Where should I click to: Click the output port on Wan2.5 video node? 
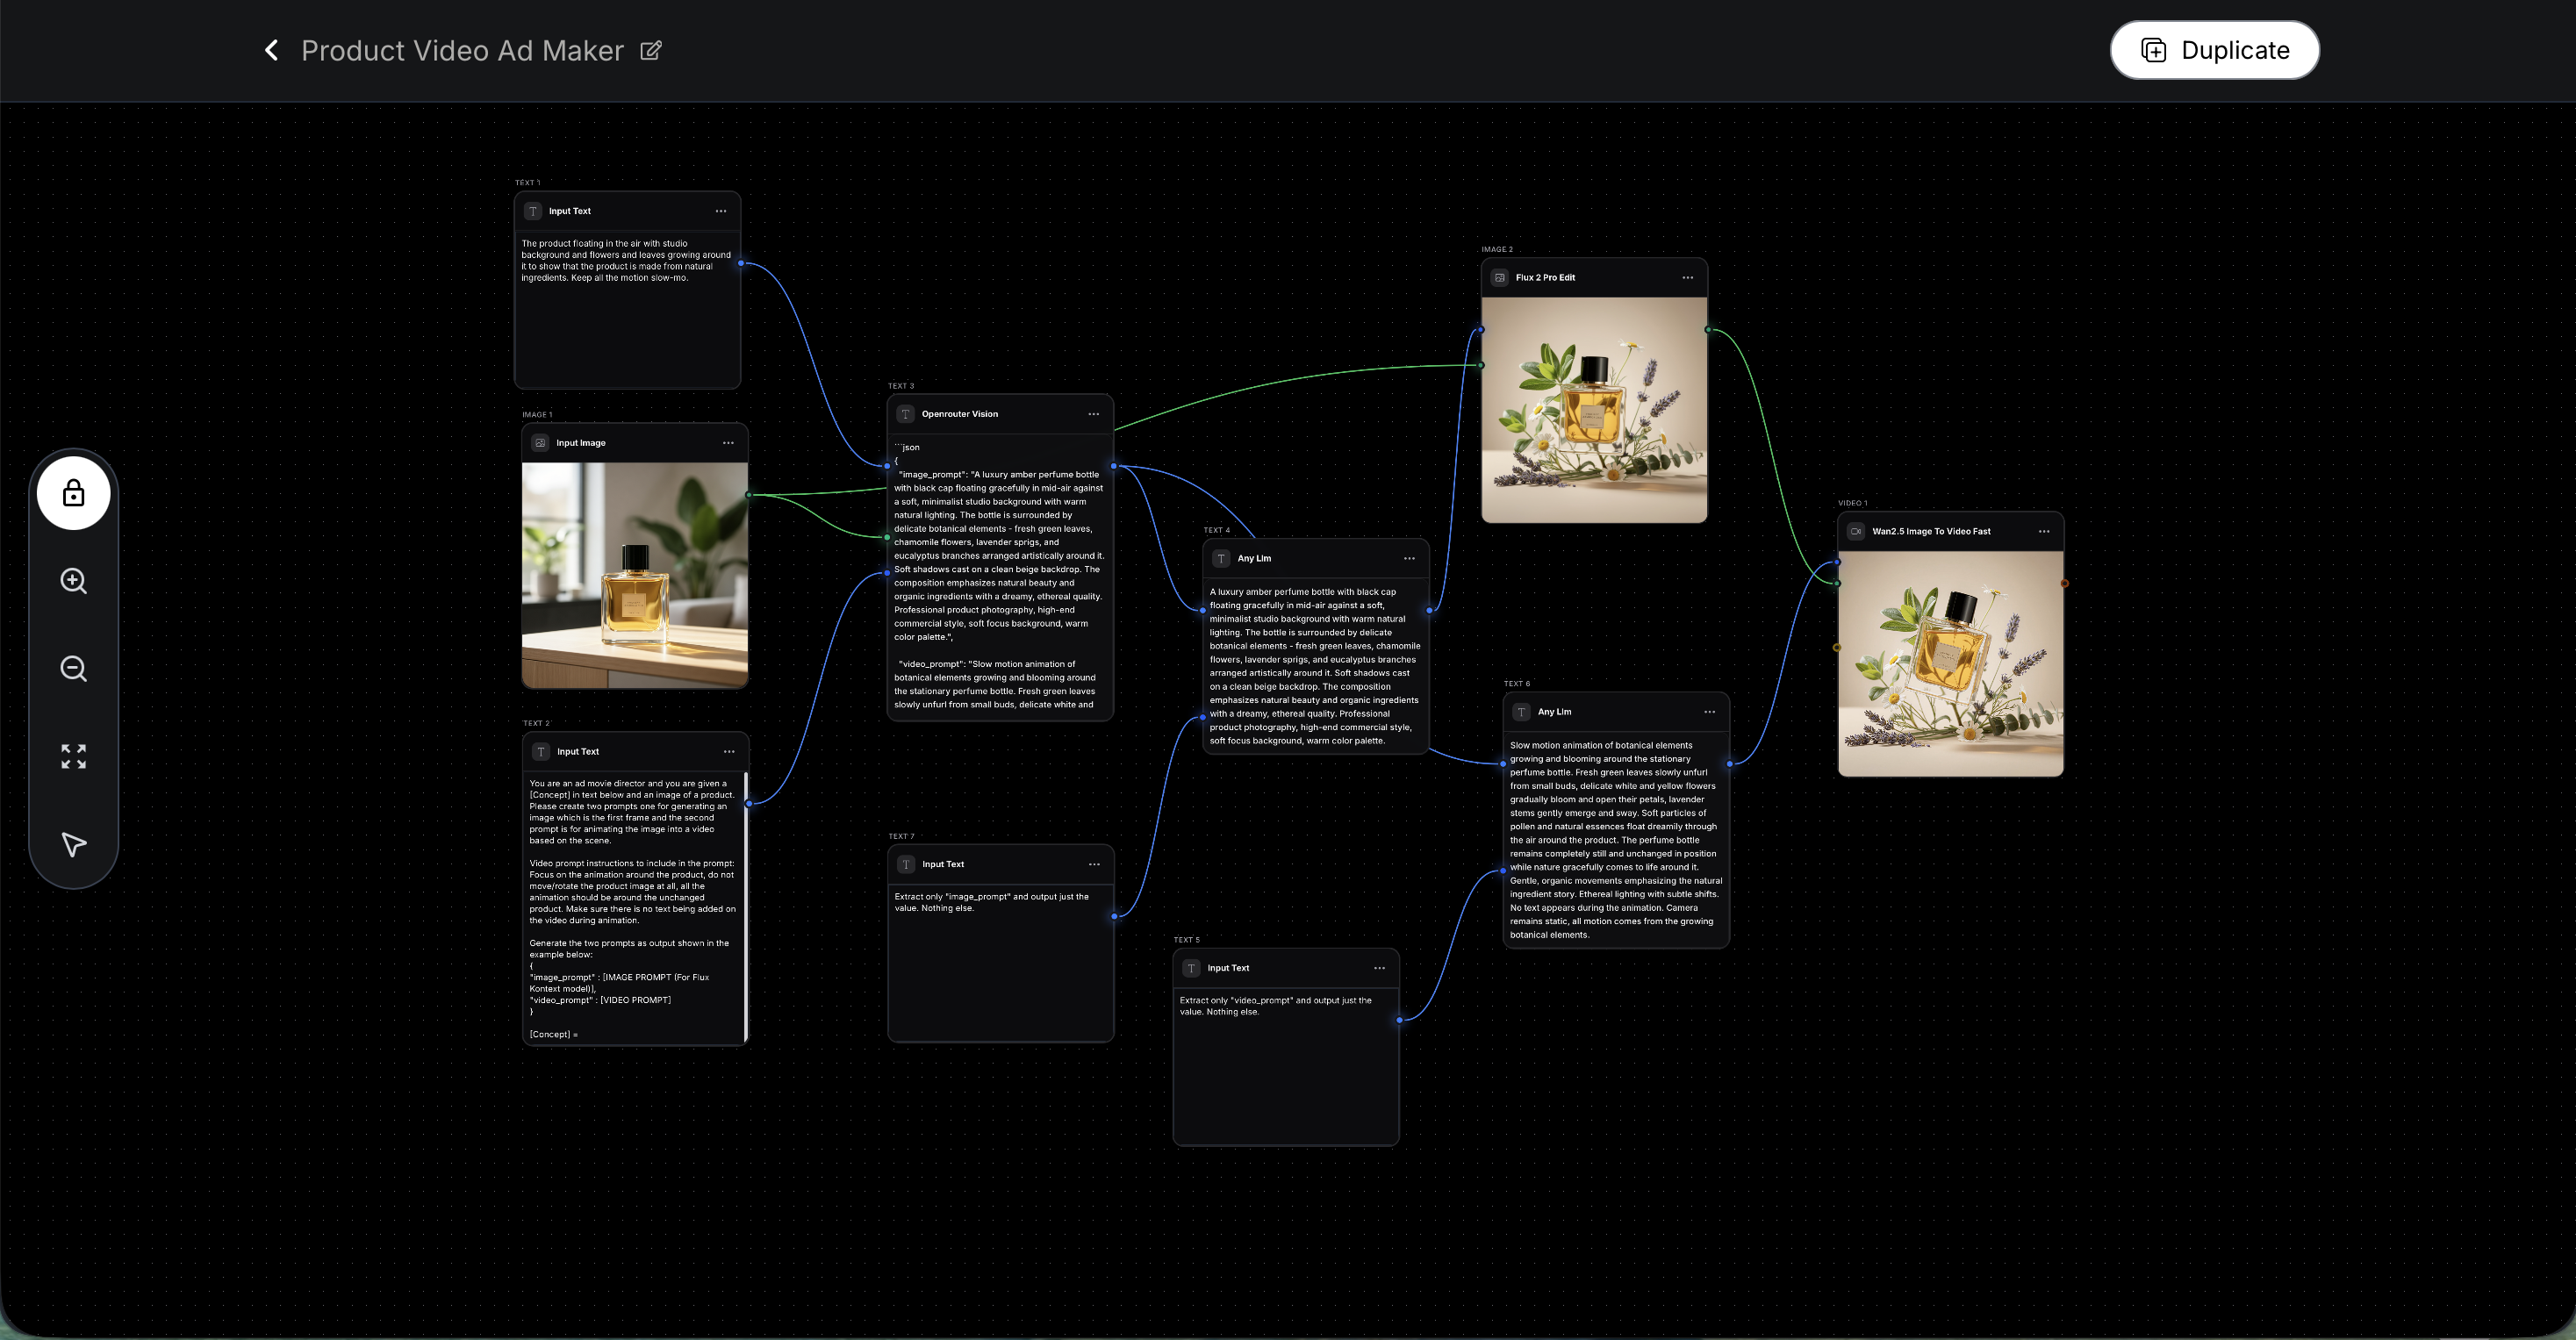(2064, 583)
